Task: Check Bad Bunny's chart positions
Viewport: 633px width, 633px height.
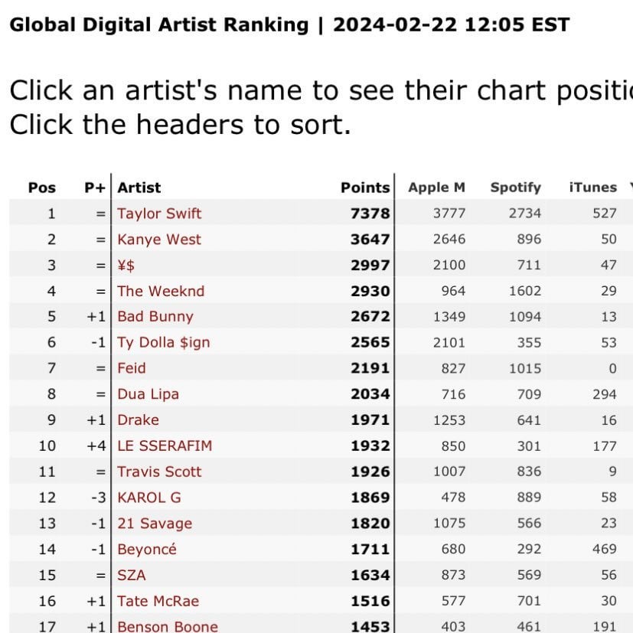Action: 155,317
